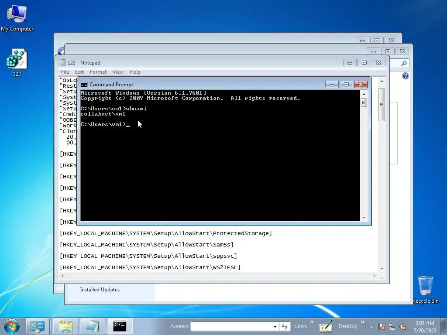447x335 pixels.
Task: Click the blue help icon in the background window
Action: click(x=406, y=76)
